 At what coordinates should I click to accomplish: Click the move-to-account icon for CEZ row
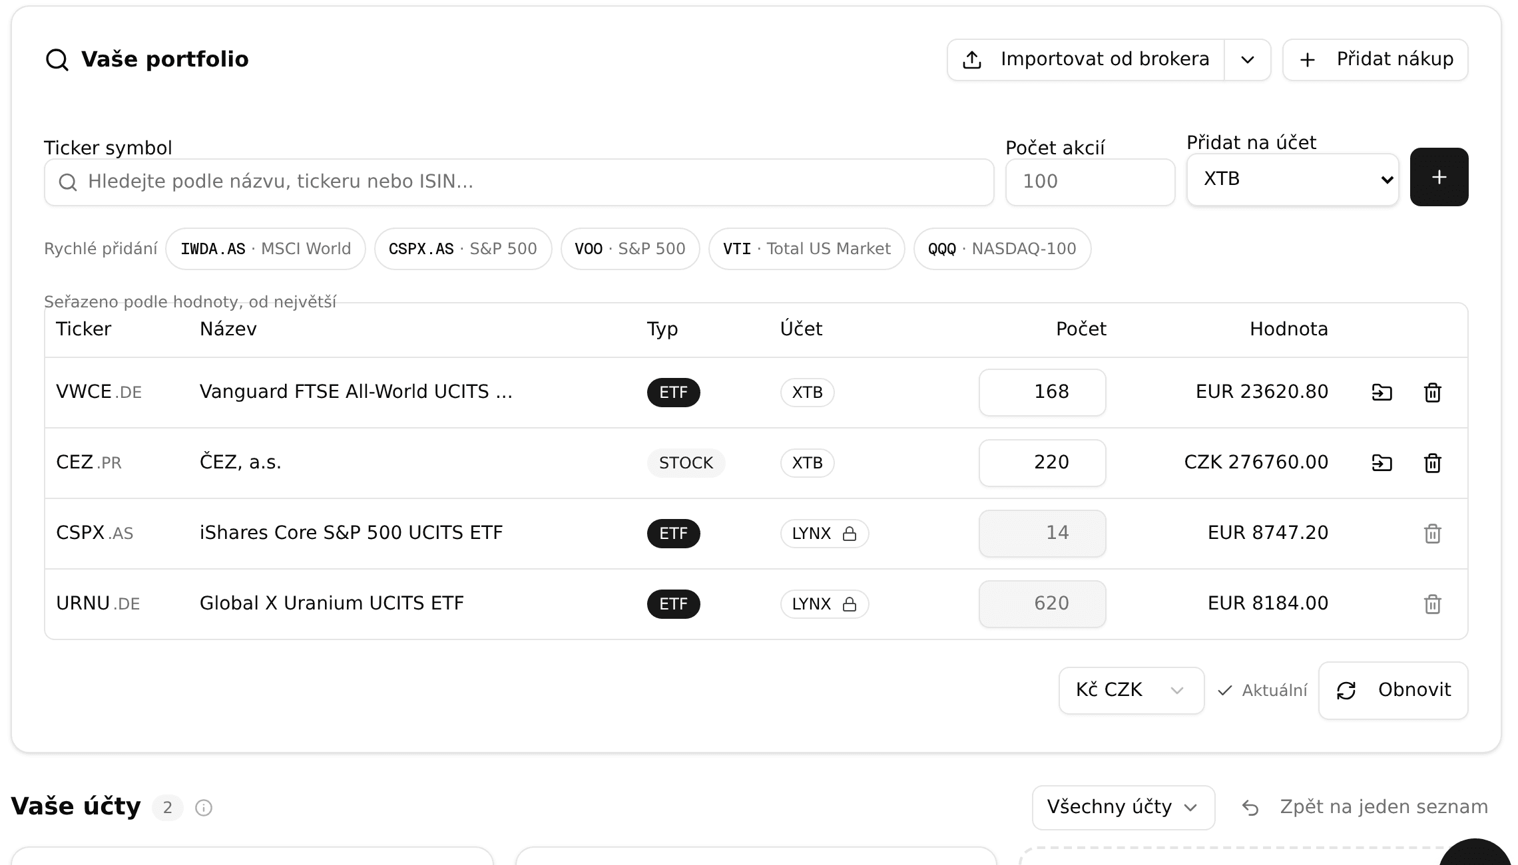(1382, 463)
